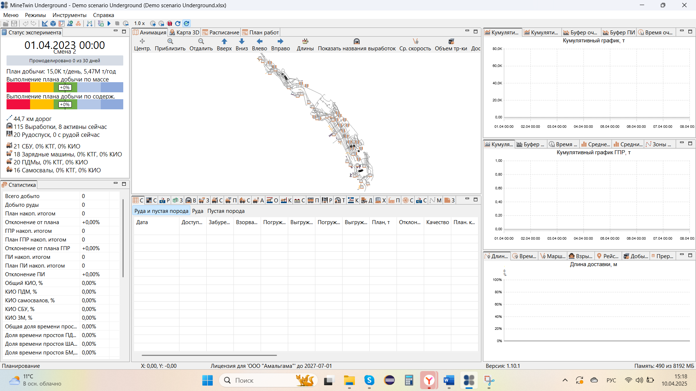
Task: Toggle the Объем тр-ки overlay
Action: click(451, 45)
